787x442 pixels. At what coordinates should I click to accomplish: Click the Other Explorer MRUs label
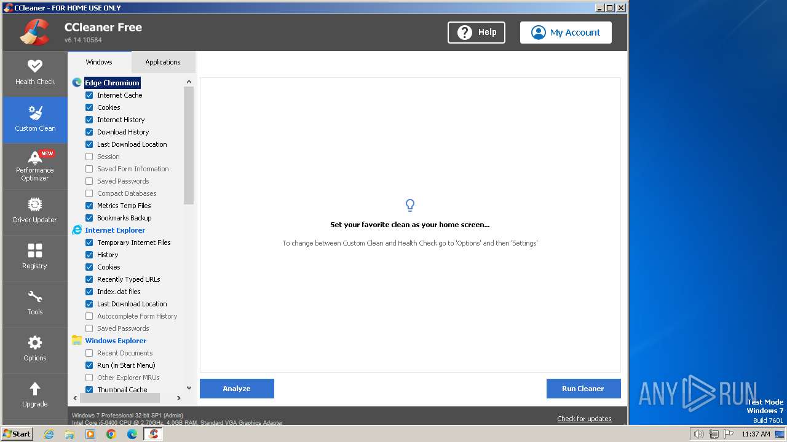128,378
